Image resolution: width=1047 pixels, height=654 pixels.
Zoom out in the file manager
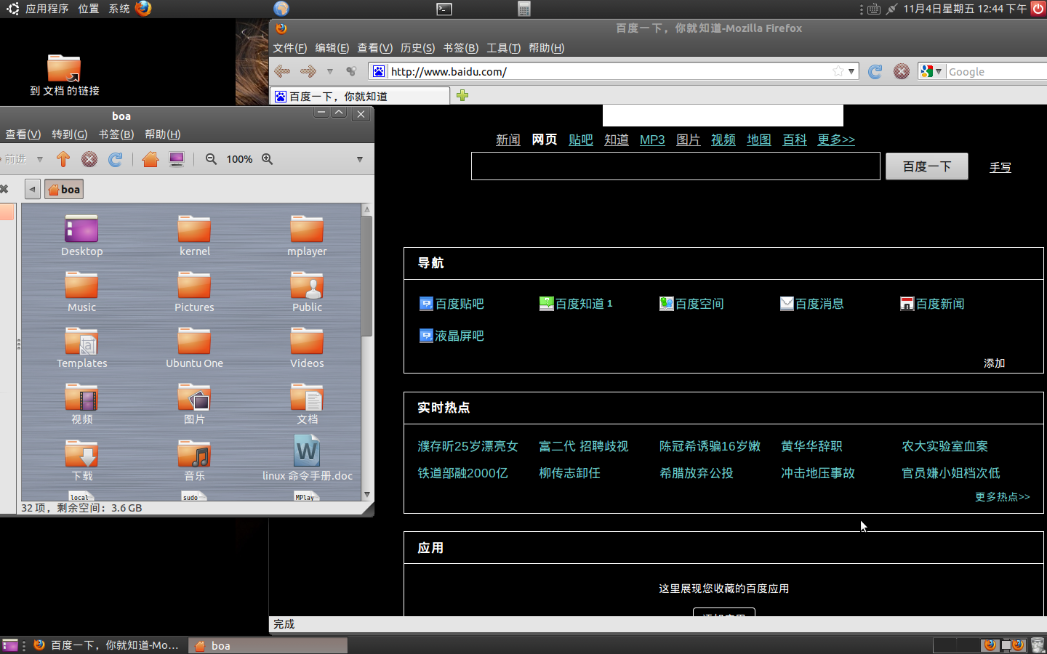coord(211,159)
